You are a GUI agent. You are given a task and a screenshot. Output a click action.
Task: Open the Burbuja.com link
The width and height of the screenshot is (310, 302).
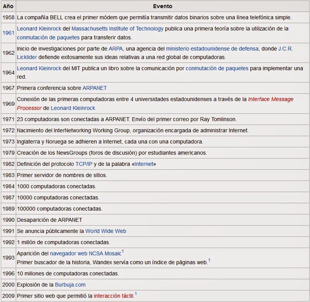tap(70, 285)
